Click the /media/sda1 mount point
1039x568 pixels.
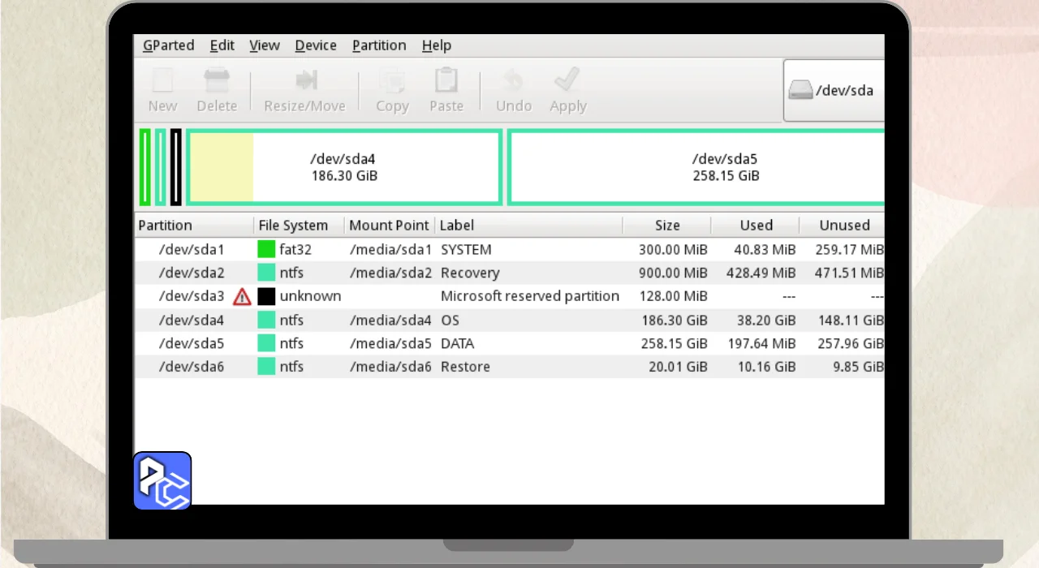(390, 249)
